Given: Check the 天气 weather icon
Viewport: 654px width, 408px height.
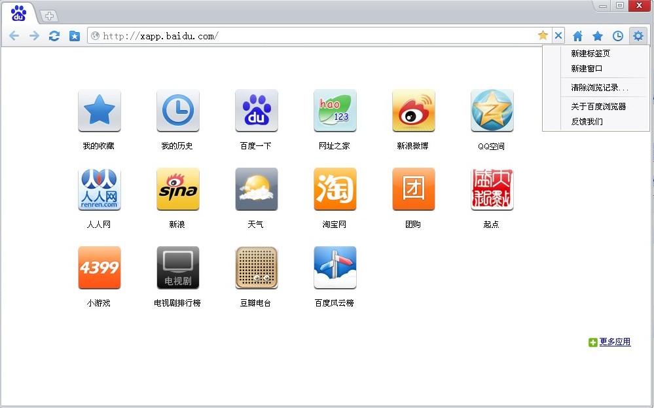Looking at the screenshot, I should click(257, 189).
